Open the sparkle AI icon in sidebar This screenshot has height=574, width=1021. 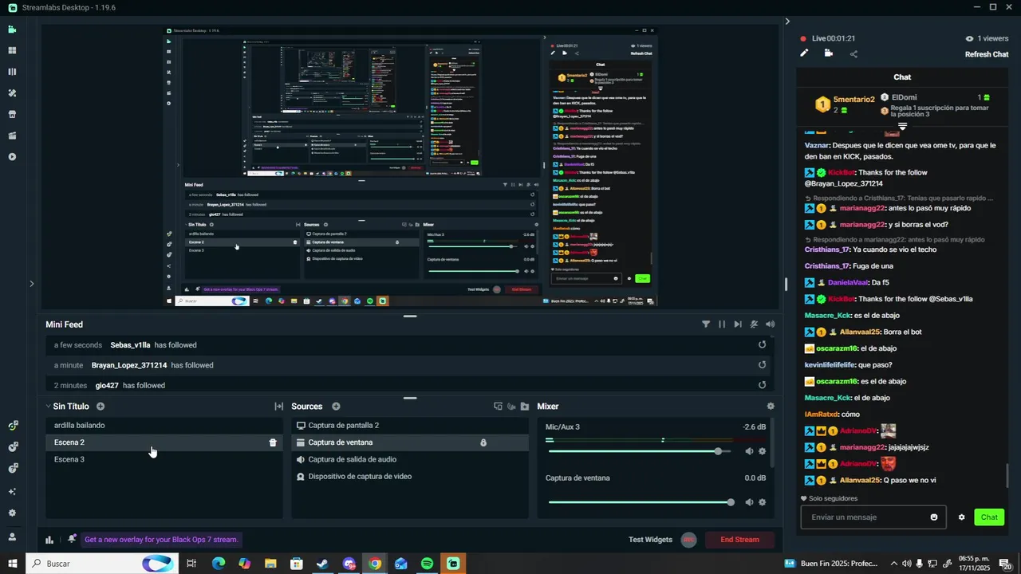12,492
